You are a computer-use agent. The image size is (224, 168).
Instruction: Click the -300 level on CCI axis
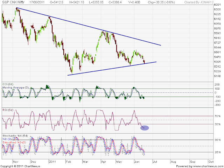click(x=217, y=105)
